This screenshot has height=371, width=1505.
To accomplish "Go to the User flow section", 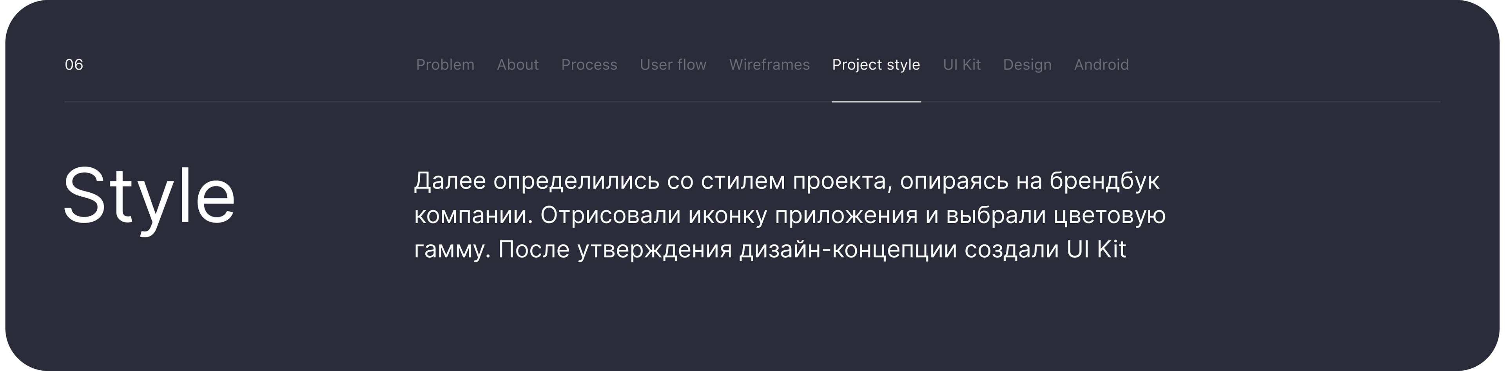I will [673, 65].
